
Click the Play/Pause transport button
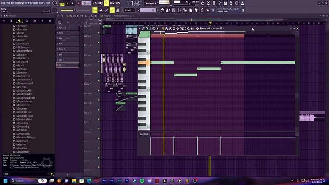point(67,3)
